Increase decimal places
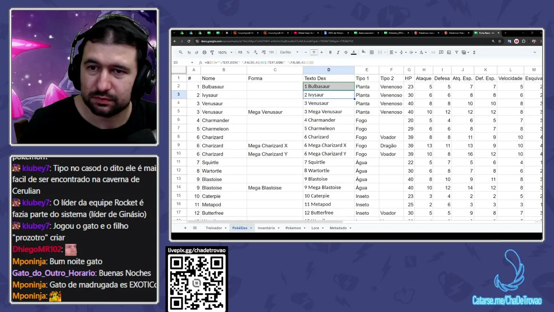This screenshot has width=554, height=312. point(263,52)
